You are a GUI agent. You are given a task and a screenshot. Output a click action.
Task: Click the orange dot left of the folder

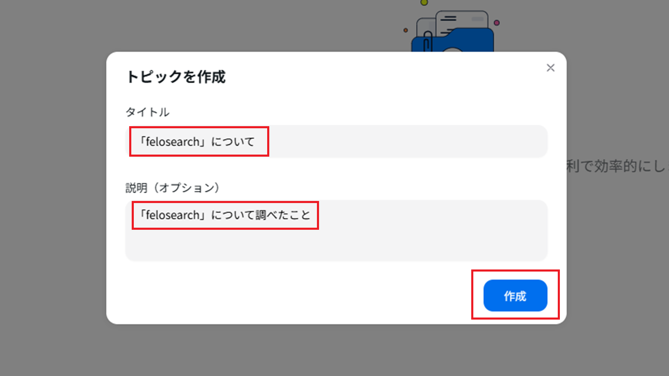(406, 30)
